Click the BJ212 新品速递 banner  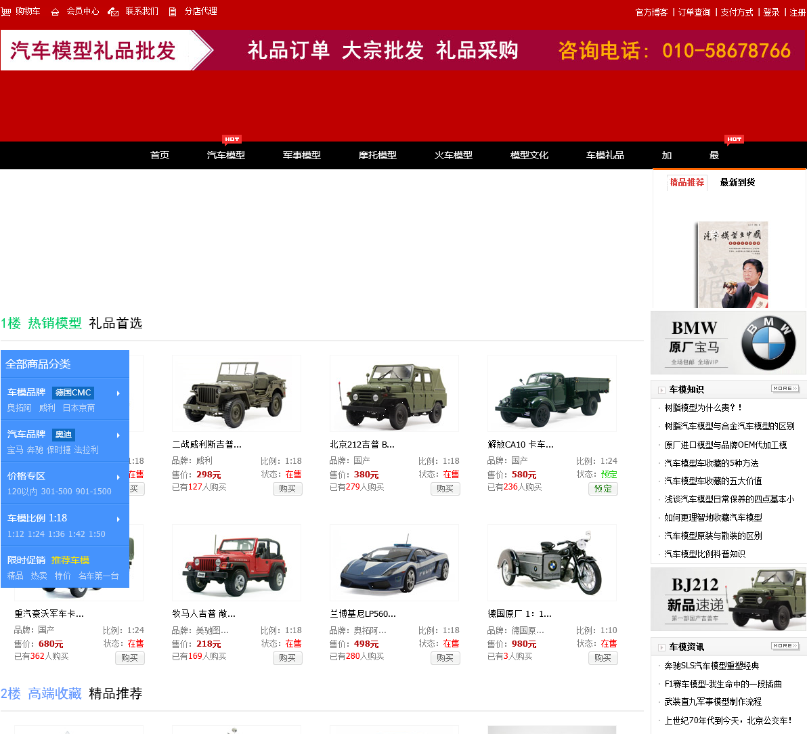tap(728, 600)
